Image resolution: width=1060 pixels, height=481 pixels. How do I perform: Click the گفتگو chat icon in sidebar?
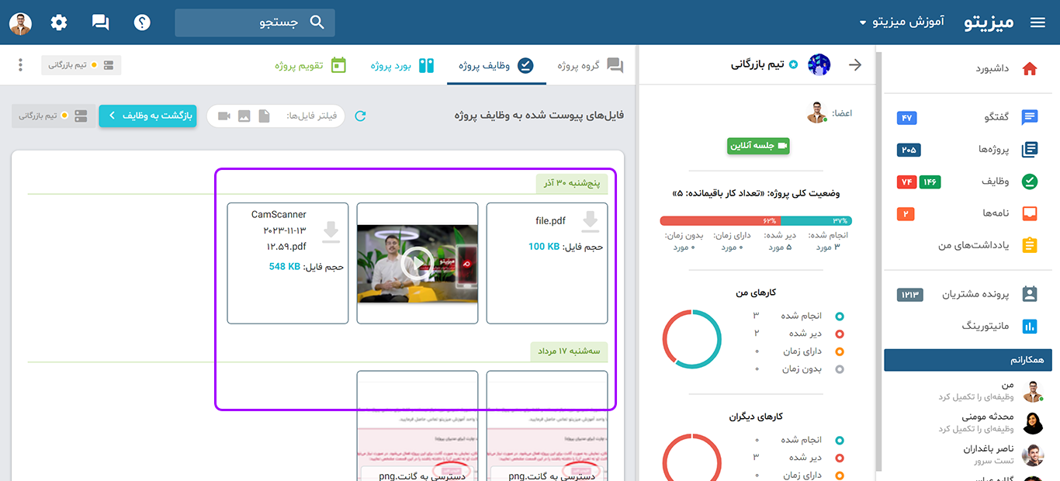(x=1030, y=117)
